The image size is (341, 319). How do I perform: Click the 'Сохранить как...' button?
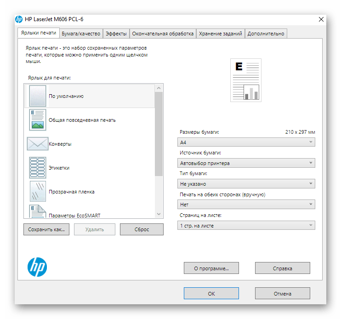point(46,229)
